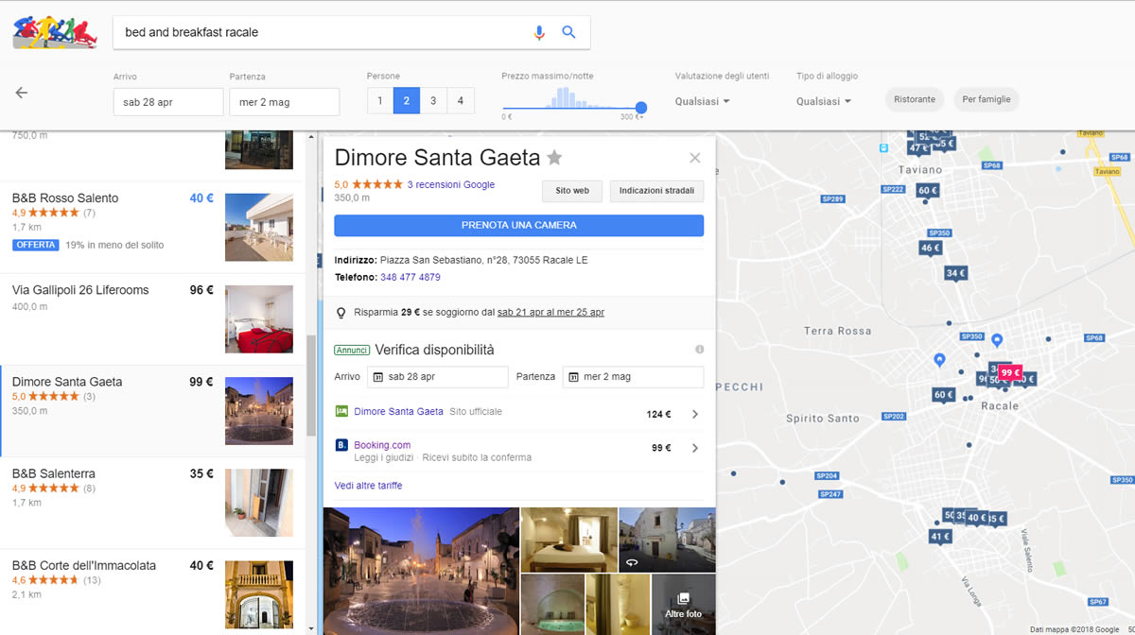Set number of guests to 1
1135x635 pixels.
pyautogui.click(x=380, y=101)
